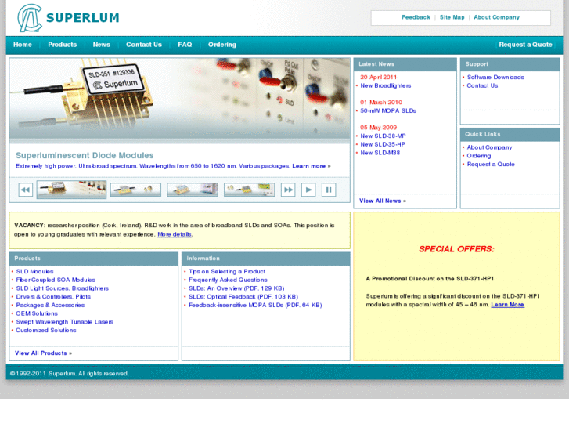
Task: Open New SLD-38-MP news item
Action: tap(383, 136)
